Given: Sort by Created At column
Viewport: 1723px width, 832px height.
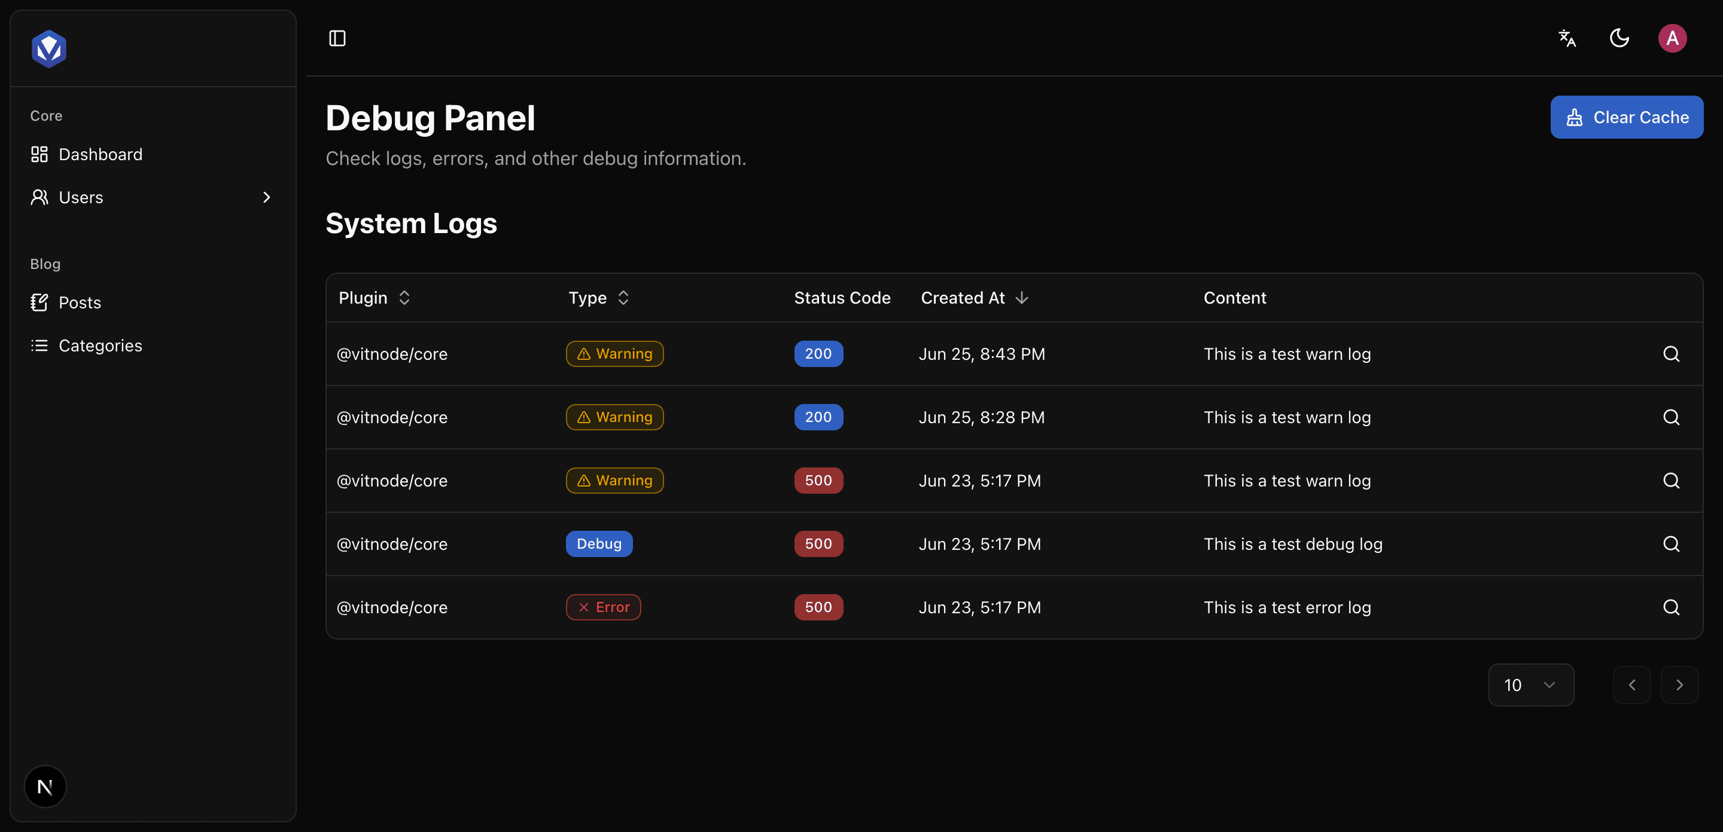Looking at the screenshot, I should 974,298.
